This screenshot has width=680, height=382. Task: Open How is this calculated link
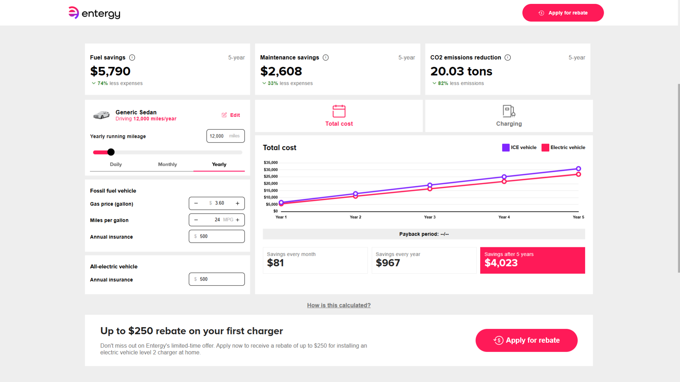339,305
